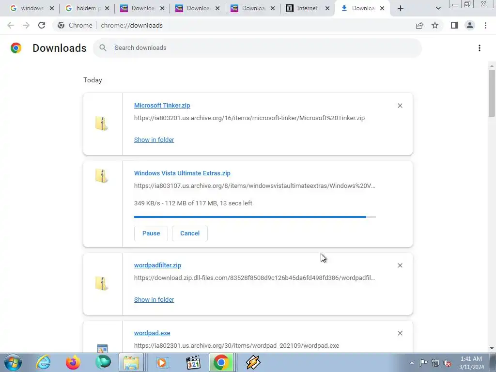
Task: Click the Action Center flag tray icon
Action: tap(423, 362)
